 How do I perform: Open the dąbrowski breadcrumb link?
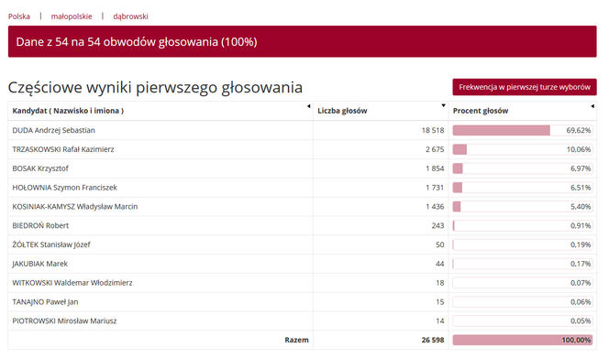coord(130,16)
